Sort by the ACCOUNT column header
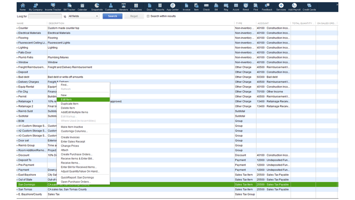The height and width of the screenshot is (200, 355). click(x=263, y=23)
